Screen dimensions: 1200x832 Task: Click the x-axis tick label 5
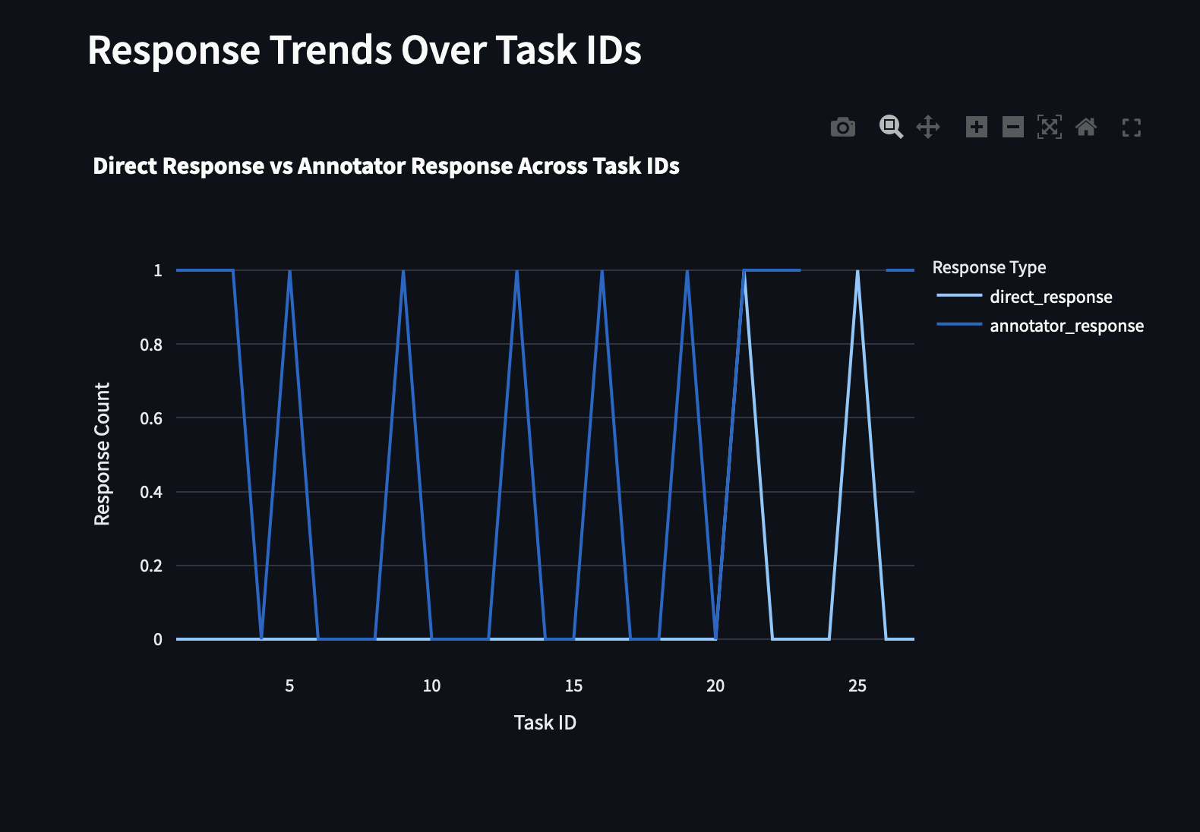289,686
